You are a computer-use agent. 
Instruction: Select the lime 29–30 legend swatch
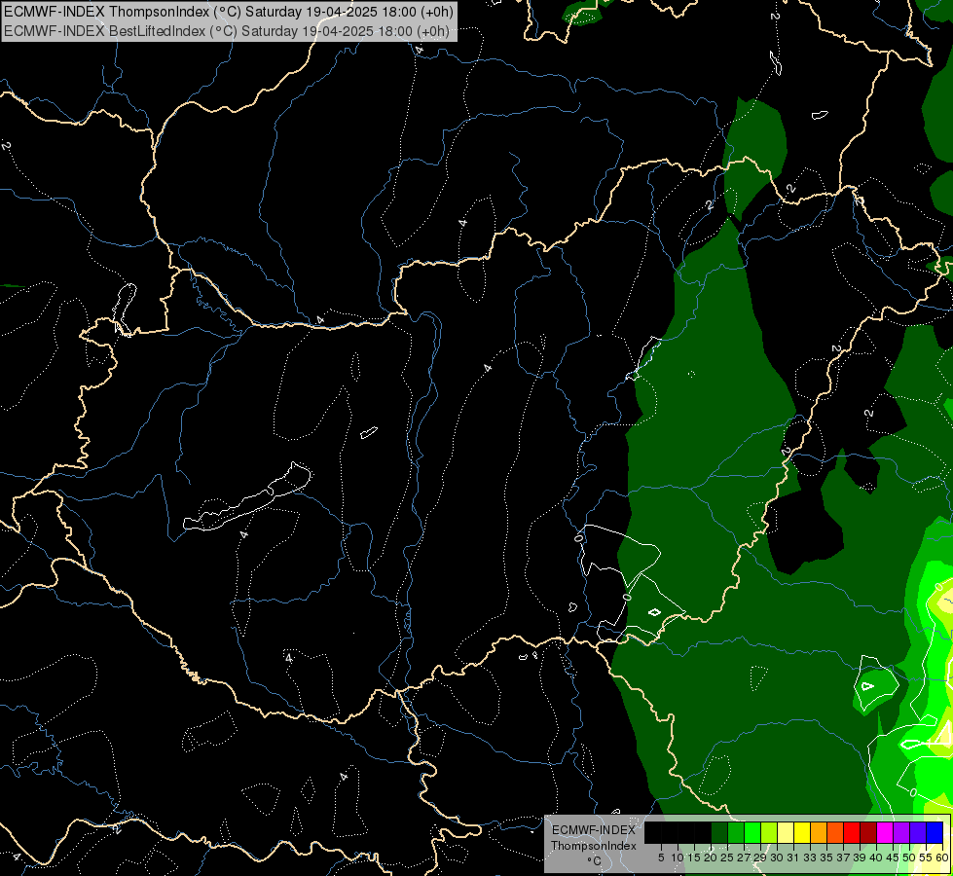[x=769, y=832]
